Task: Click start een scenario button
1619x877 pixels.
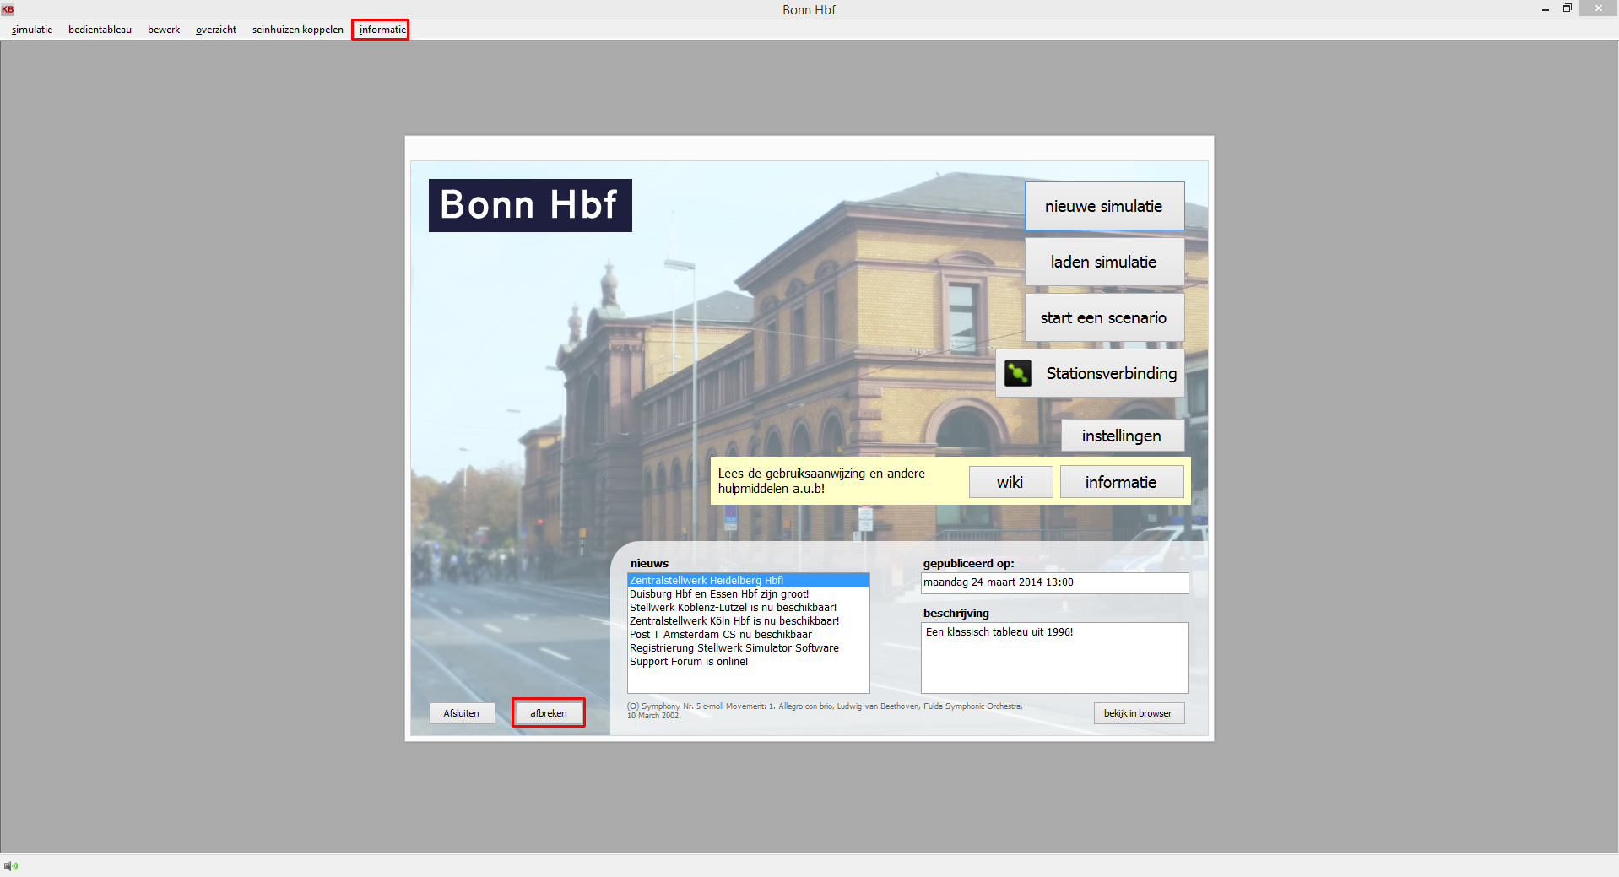Action: pos(1103,317)
